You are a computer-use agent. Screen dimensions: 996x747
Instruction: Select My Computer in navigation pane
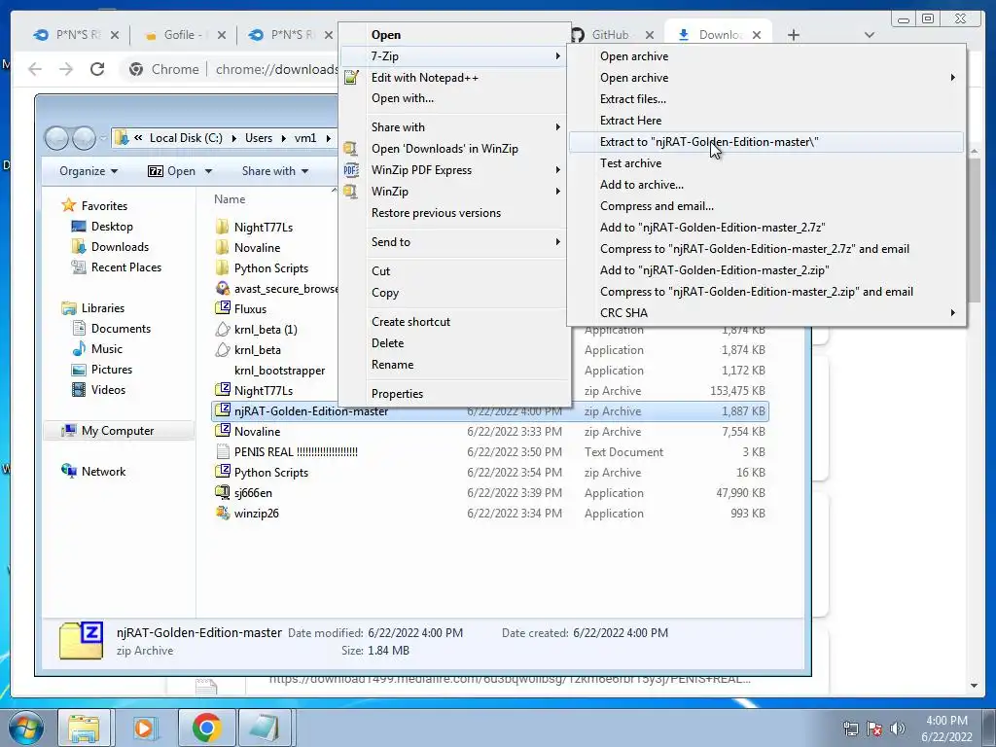[x=118, y=431]
